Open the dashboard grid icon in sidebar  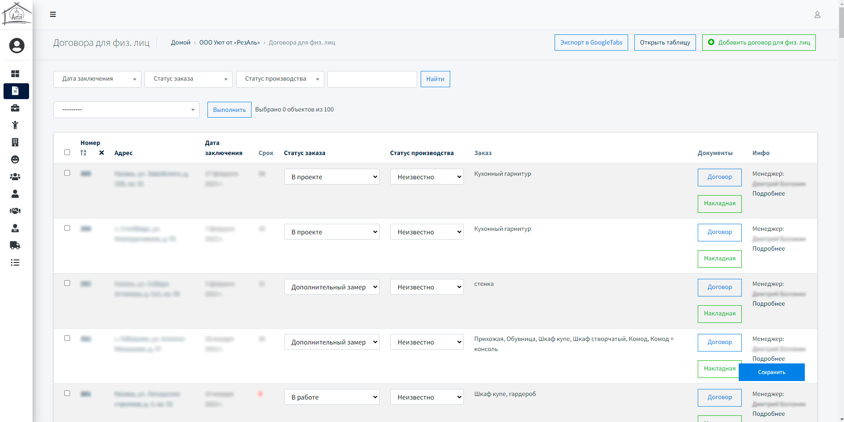(x=15, y=74)
